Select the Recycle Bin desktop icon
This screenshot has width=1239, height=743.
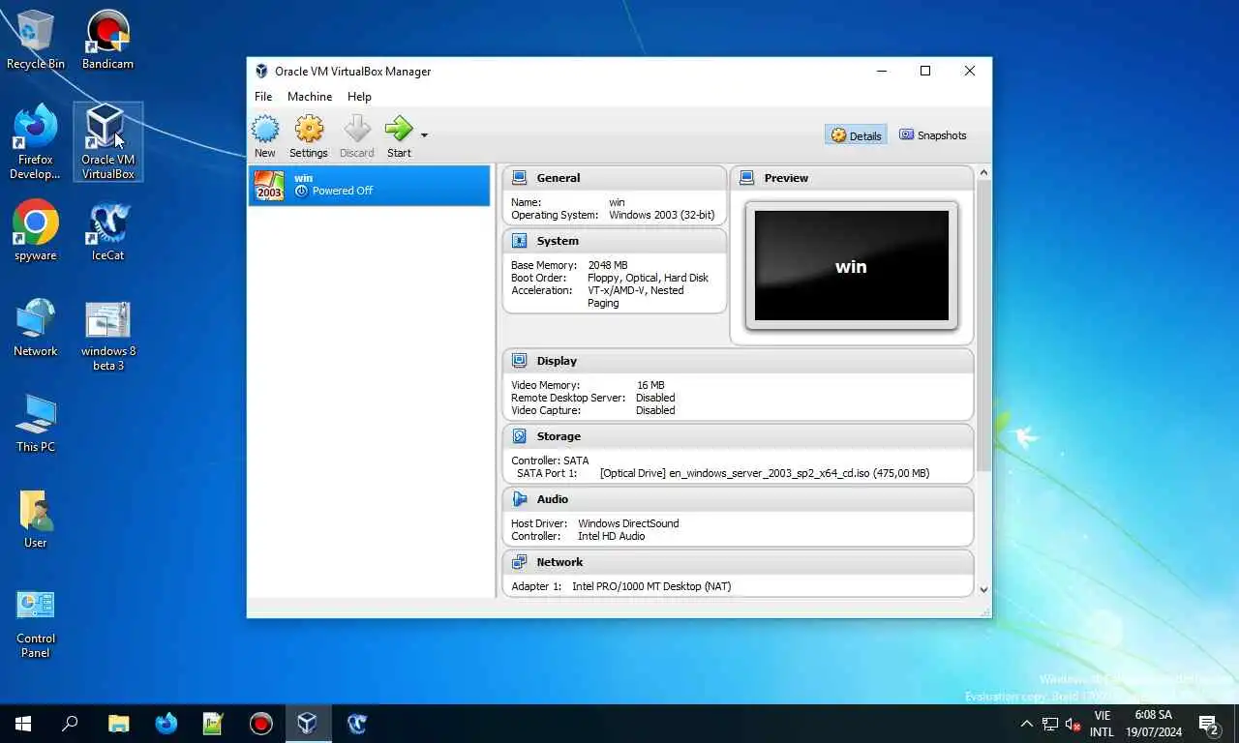36,40
